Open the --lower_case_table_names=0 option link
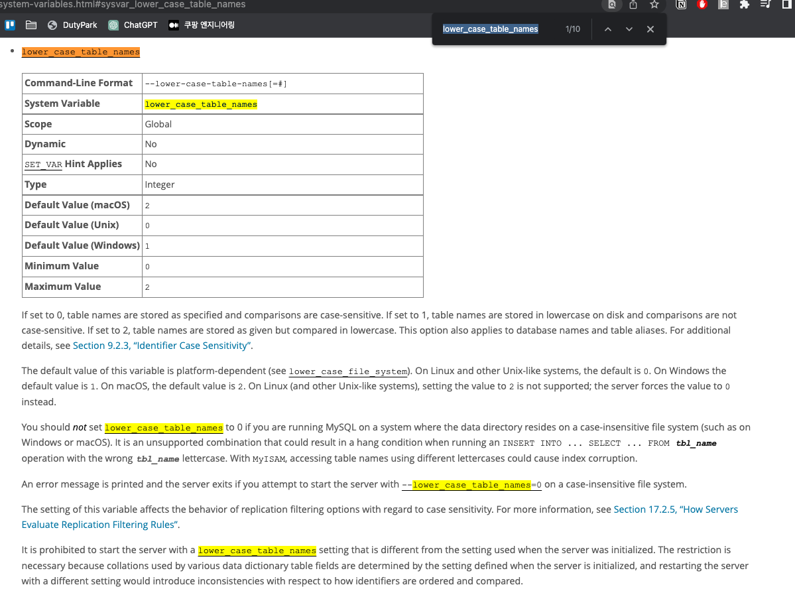The image size is (795, 589). (x=471, y=484)
